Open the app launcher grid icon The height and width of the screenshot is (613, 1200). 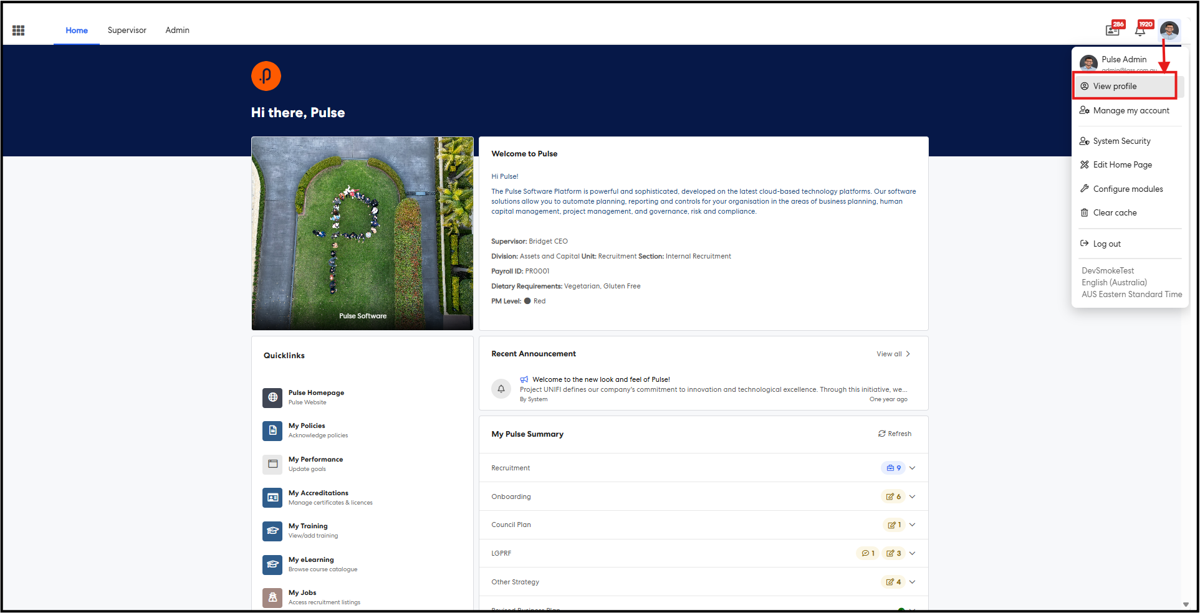[x=18, y=31]
